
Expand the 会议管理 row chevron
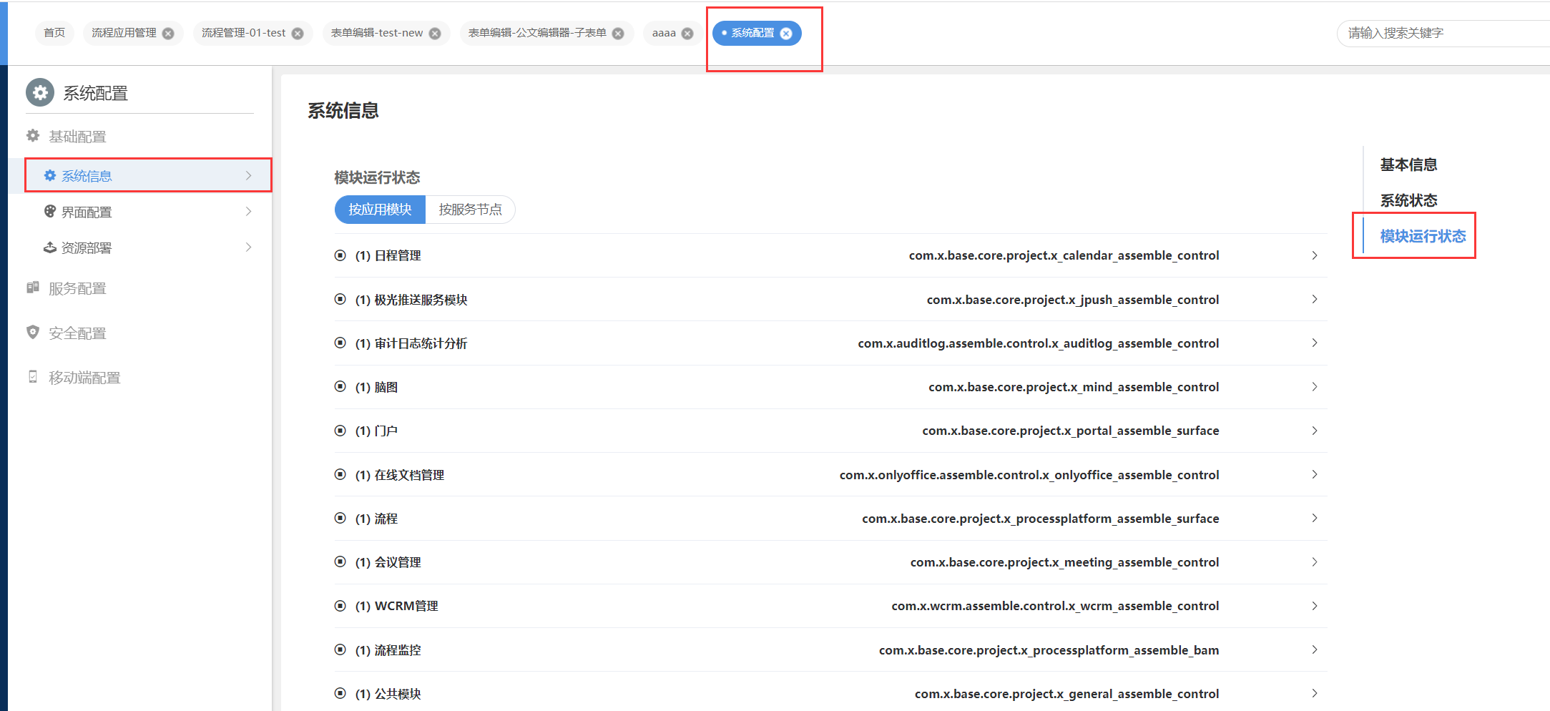click(1315, 562)
